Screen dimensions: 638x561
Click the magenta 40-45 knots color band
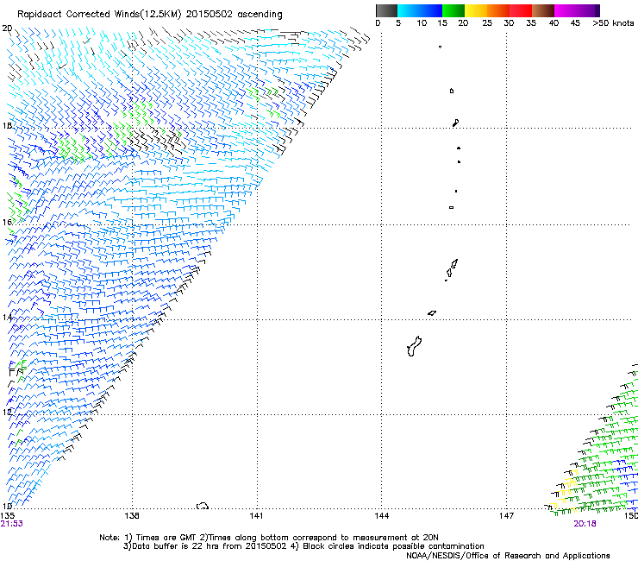pyautogui.click(x=566, y=10)
